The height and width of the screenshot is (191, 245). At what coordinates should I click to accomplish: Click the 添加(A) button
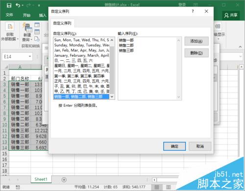pyautogui.click(x=196, y=41)
